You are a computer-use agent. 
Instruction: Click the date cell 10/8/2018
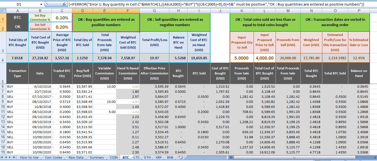(x=40, y=107)
